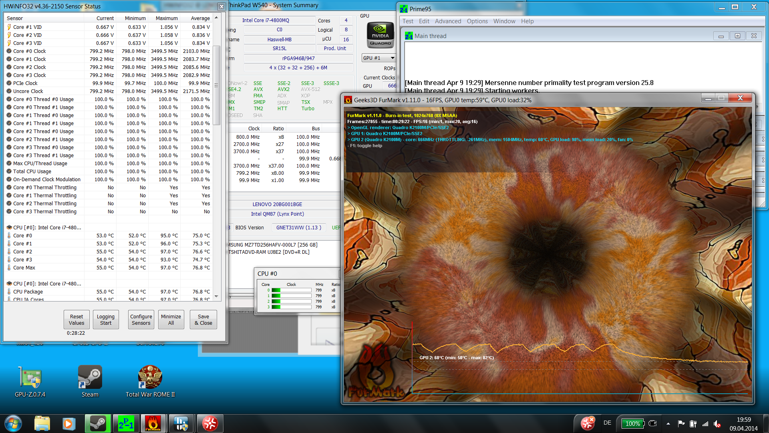
Task: Click the muted volume tray icon
Action: (x=717, y=423)
